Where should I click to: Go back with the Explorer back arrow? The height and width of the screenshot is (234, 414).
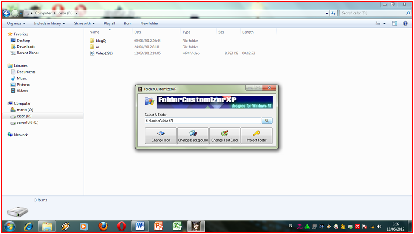[7, 13]
